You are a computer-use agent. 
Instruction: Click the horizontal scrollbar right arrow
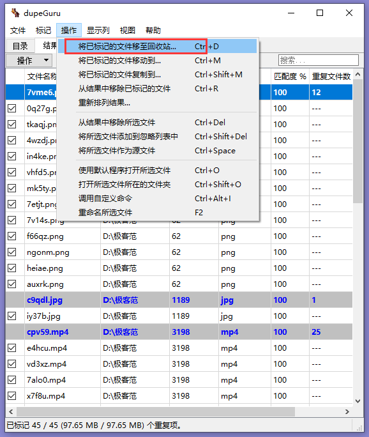(347, 411)
